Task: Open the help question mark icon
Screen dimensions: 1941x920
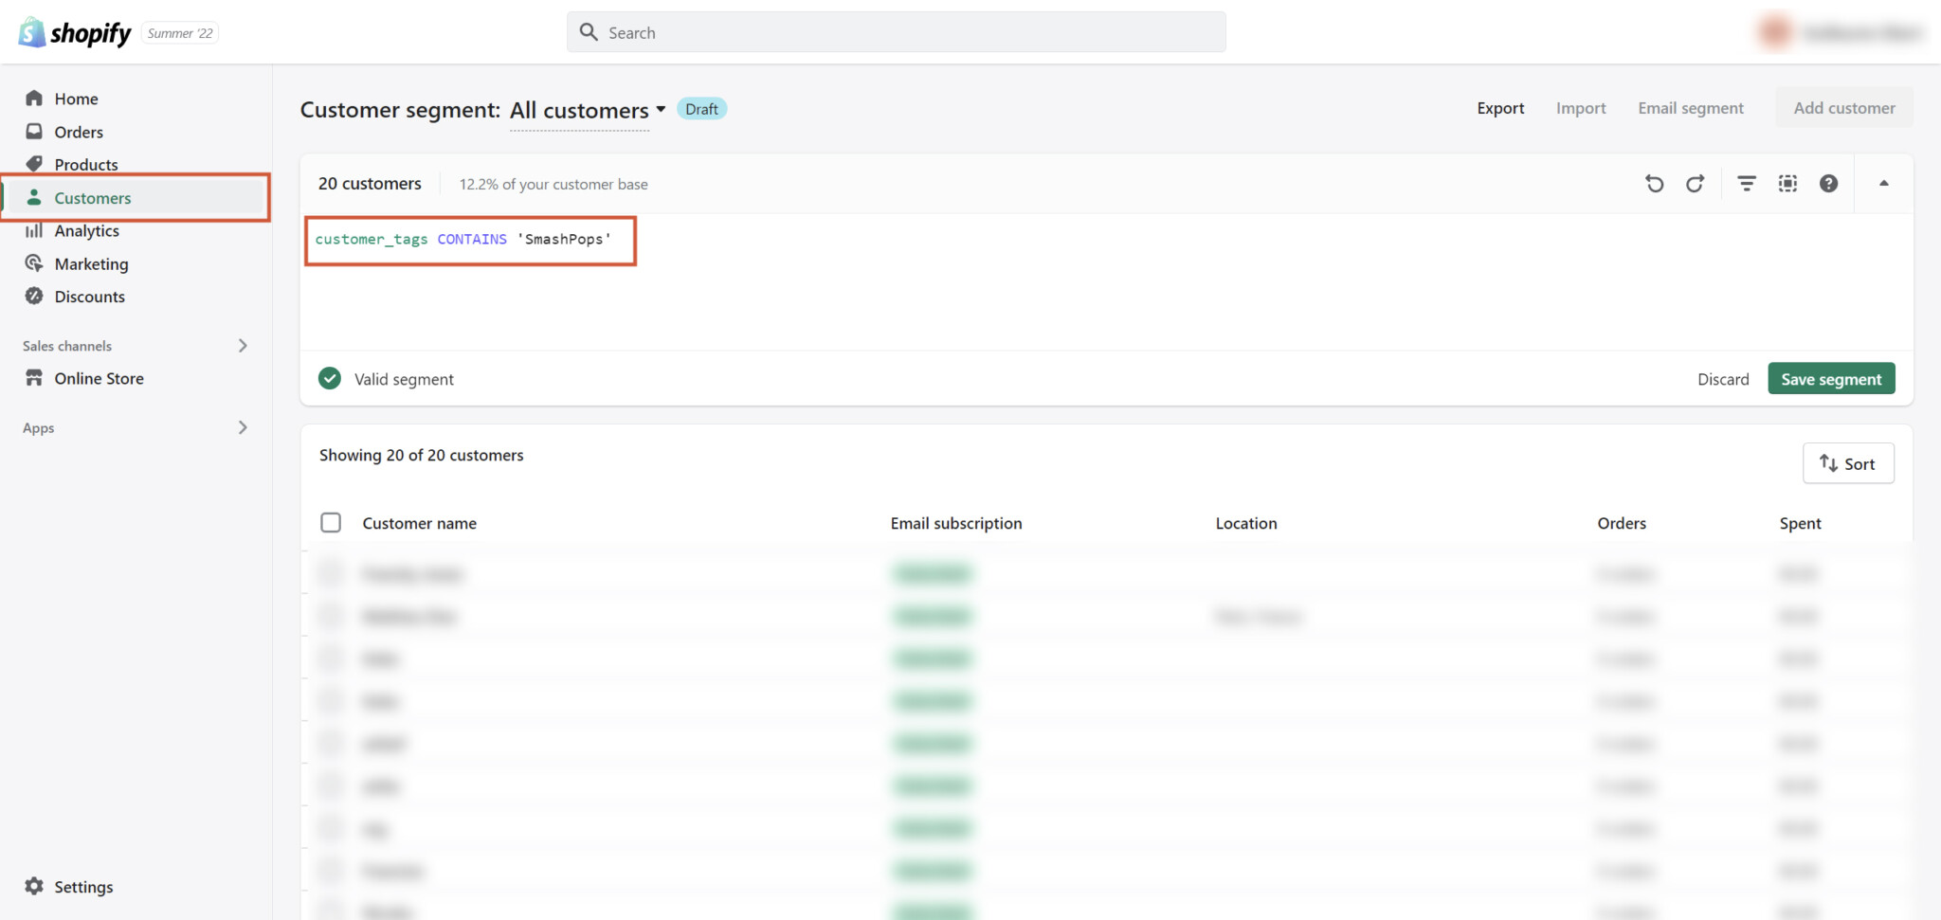Action: click(x=1828, y=184)
